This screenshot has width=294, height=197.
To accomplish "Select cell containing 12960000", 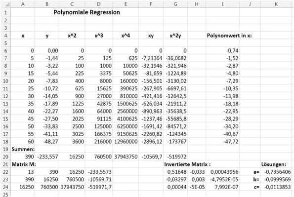I will click(x=126, y=142).
